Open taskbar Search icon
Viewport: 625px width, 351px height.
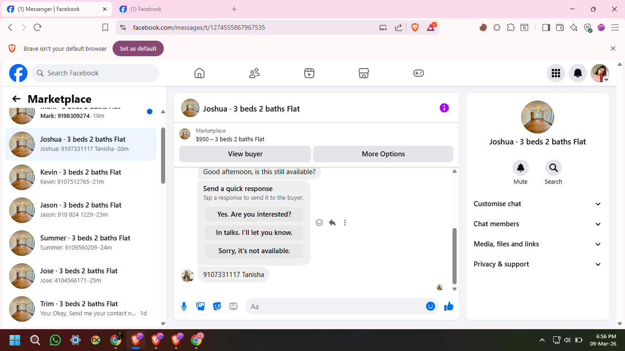[35, 340]
